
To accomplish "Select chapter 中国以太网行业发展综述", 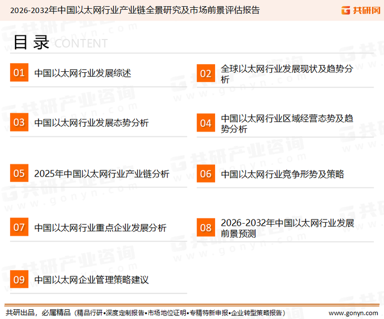I will tap(83, 73).
